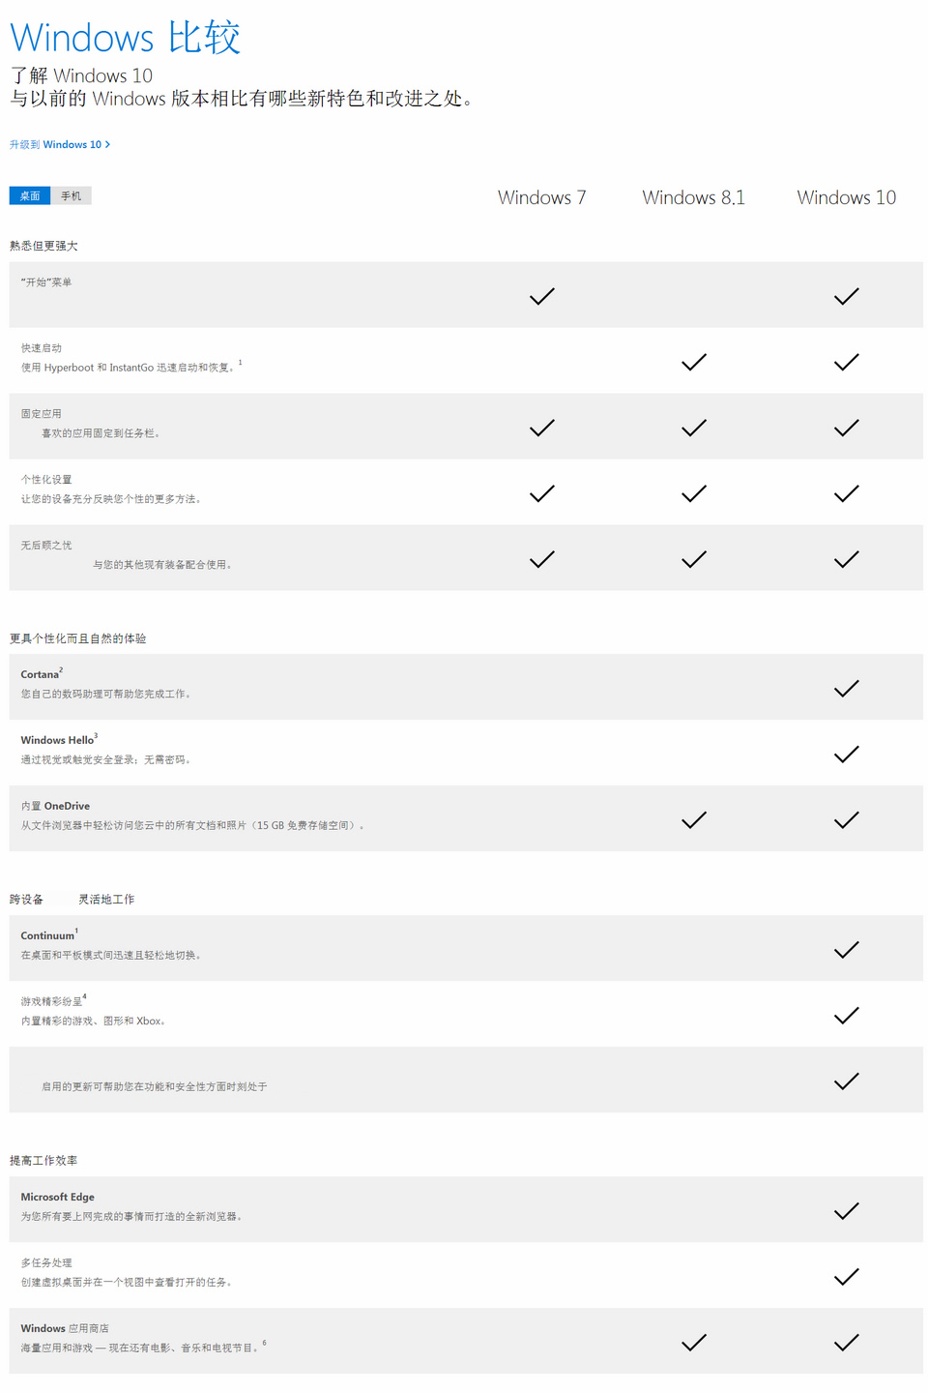Click Windows 8.1 checkmark in Windows 应用商店 row

[x=694, y=1343]
